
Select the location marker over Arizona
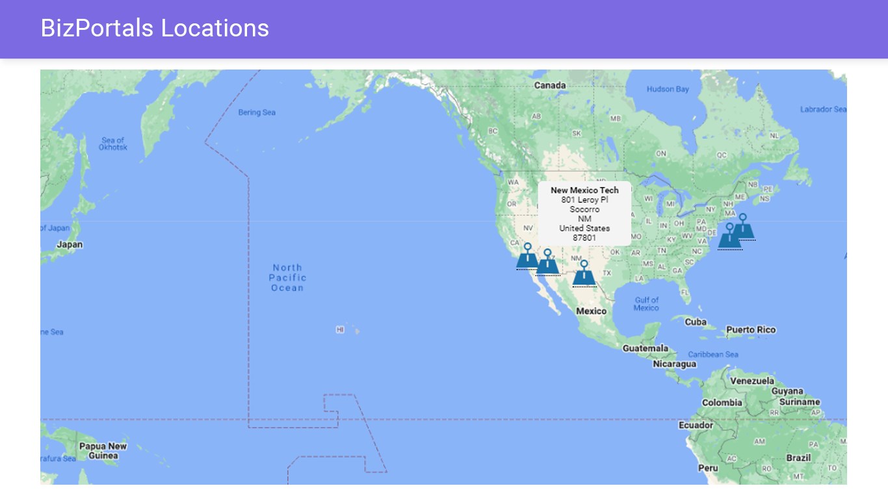(x=547, y=264)
